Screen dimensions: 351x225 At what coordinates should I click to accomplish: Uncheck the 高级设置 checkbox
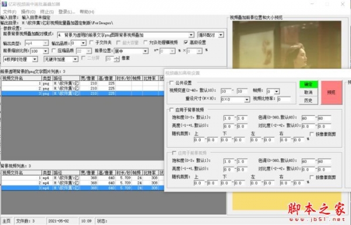(185, 42)
